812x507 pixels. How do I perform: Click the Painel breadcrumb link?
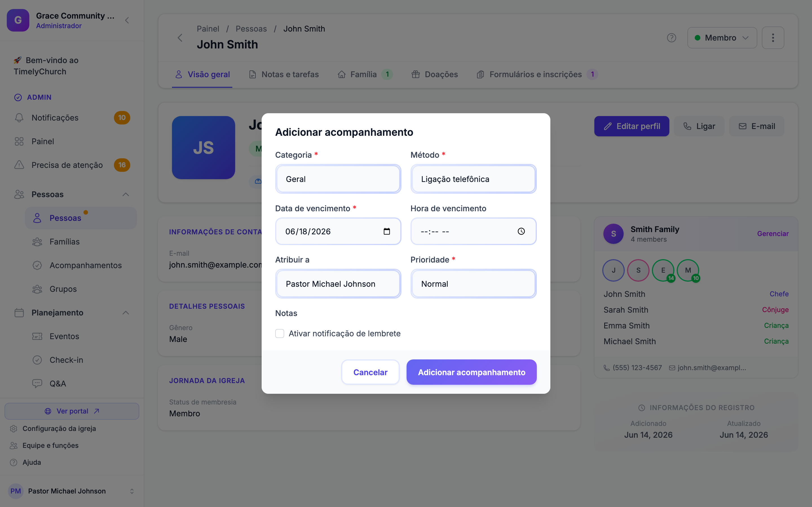click(x=208, y=29)
